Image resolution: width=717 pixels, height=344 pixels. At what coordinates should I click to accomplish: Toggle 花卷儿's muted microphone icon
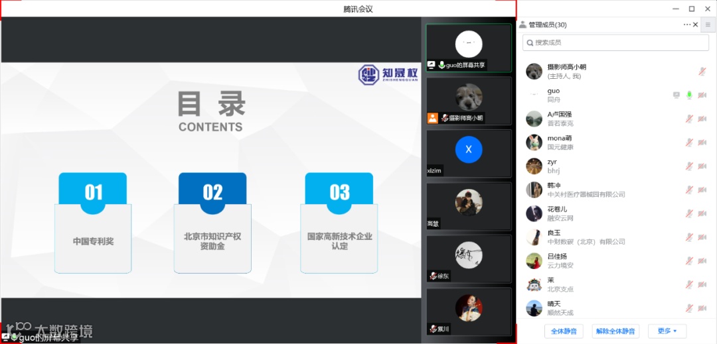pos(689,213)
